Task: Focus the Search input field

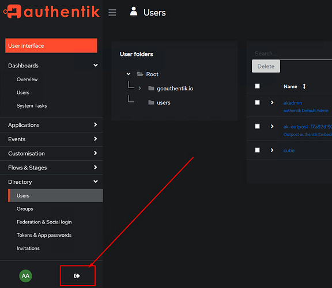Action: pos(292,54)
